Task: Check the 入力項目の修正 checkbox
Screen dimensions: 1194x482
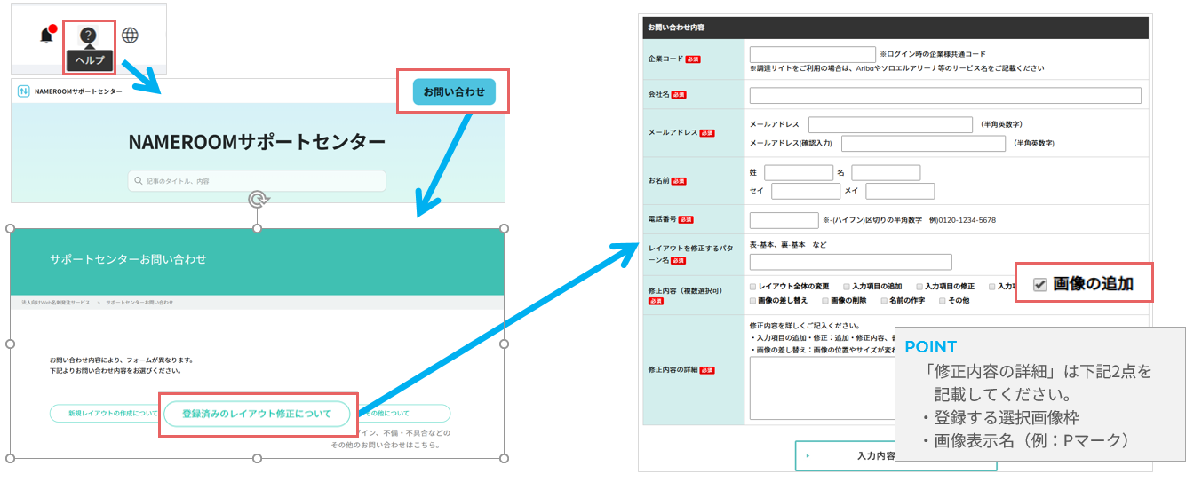Action: (919, 287)
